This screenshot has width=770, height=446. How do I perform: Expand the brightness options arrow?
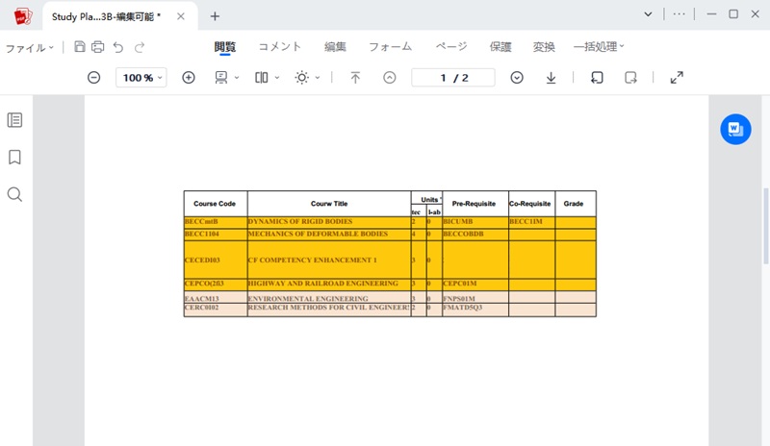[x=318, y=78]
